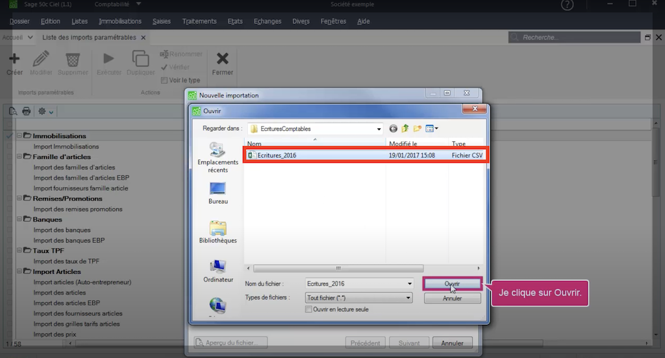Restore the tab panel using top-right icon
Screen dimensions: 665x358
pos(647,37)
